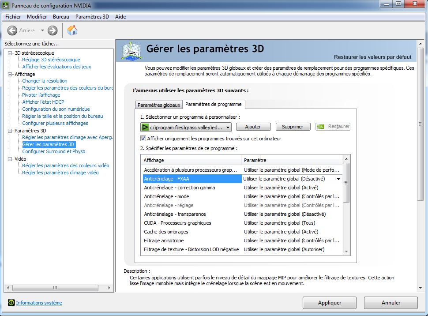Select Accélération à plusieurs processeurs row
This screenshot has width=428, height=316.
(x=242, y=170)
